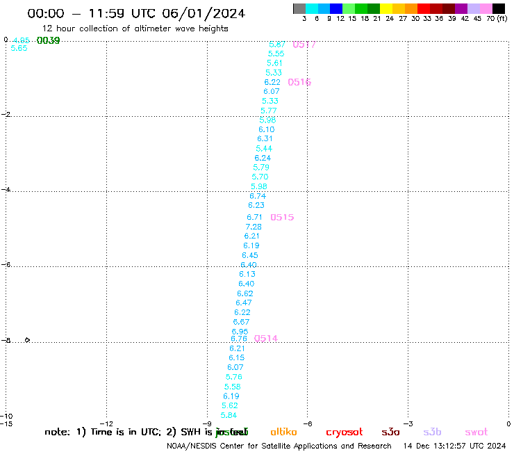Click the 6.24 wave height value
514x452 pixels.
click(263, 158)
